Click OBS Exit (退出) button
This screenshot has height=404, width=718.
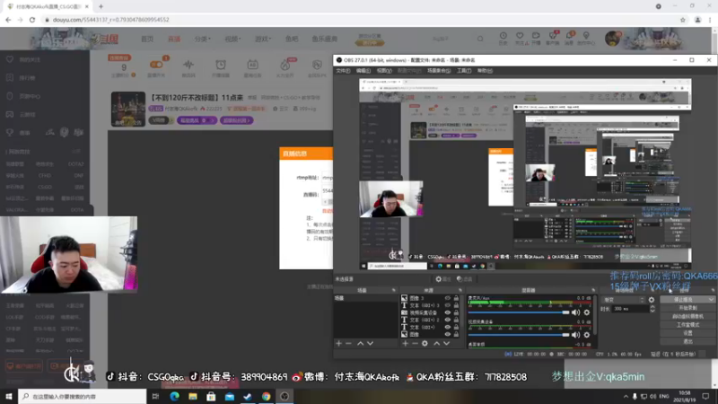click(x=687, y=341)
